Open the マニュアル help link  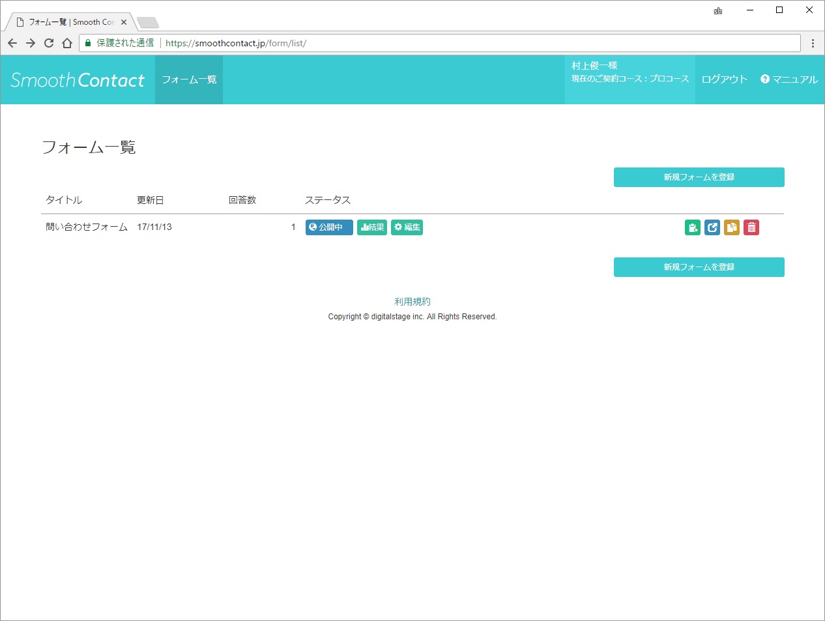click(x=789, y=79)
